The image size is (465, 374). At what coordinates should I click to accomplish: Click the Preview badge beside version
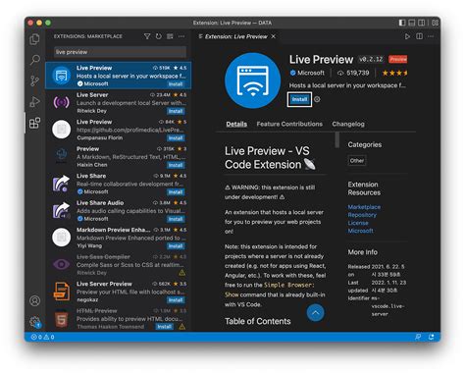point(398,59)
